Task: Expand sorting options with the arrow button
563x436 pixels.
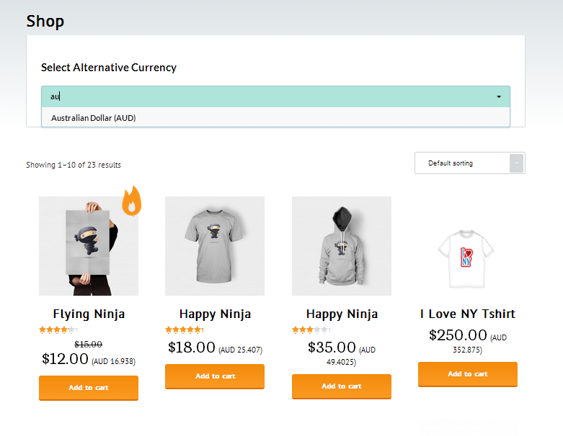Action: pyautogui.click(x=516, y=163)
